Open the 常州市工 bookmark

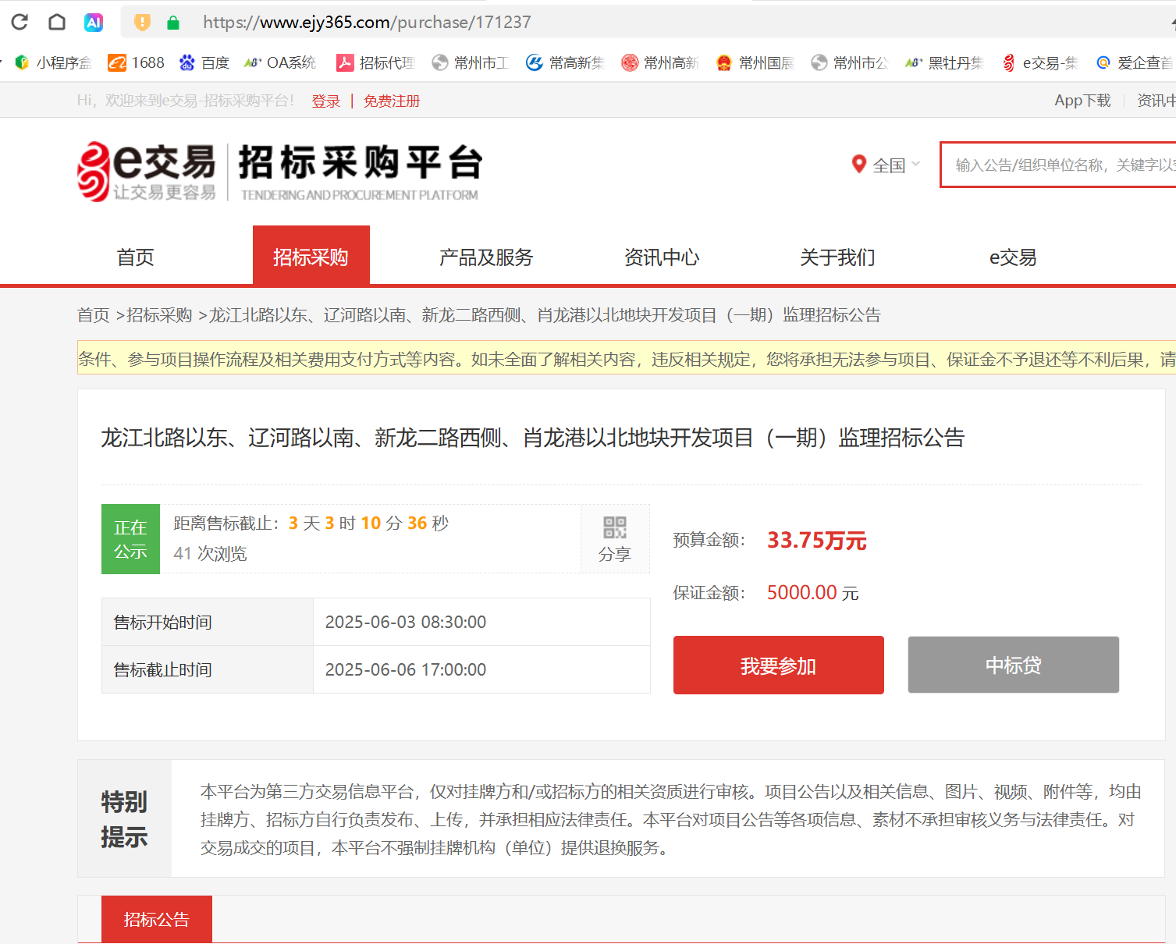click(x=471, y=62)
